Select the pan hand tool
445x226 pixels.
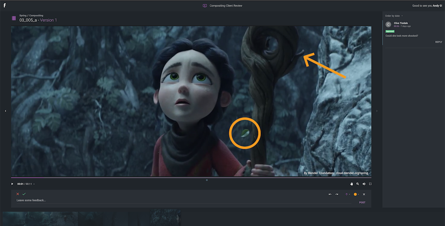coord(352,184)
